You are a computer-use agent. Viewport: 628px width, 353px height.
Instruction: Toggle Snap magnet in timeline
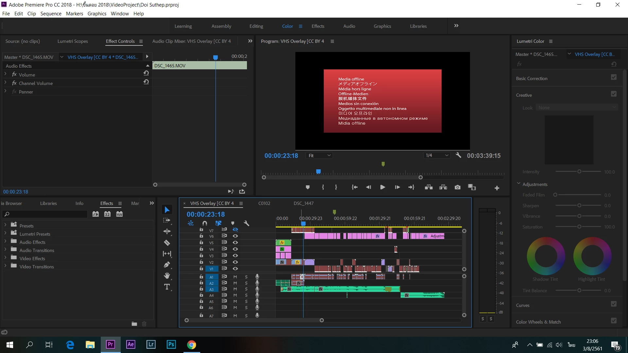coord(205,223)
